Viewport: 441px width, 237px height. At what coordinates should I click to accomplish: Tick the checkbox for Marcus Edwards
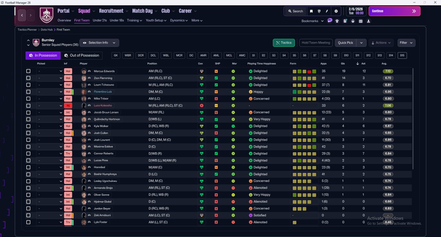pyautogui.click(x=28, y=71)
